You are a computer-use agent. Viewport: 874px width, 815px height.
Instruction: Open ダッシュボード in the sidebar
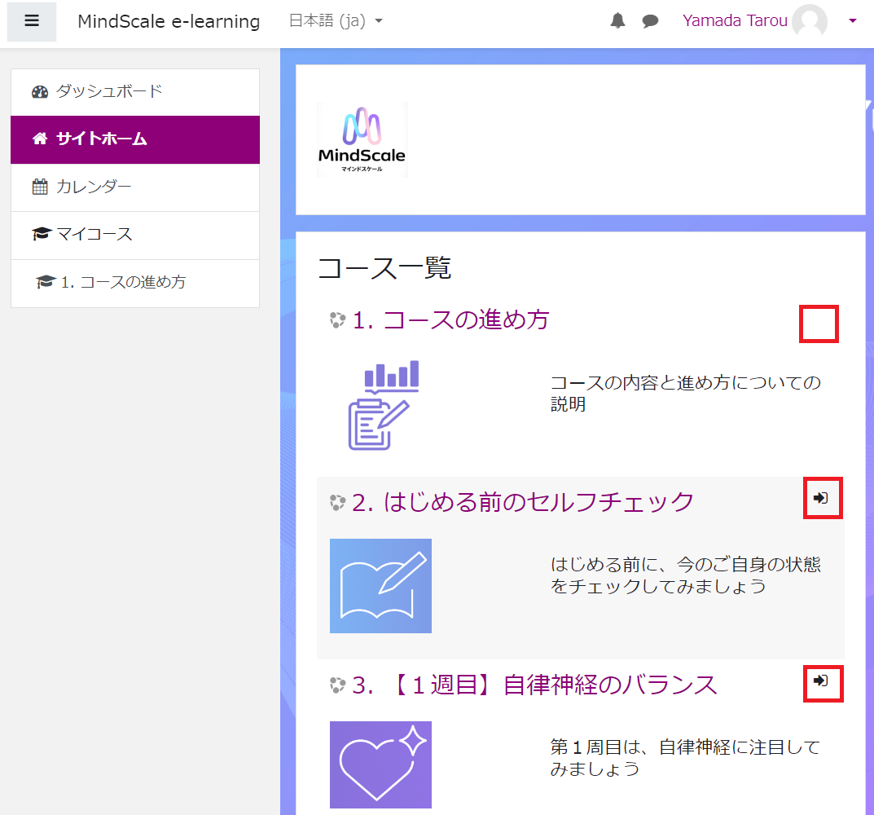click(x=135, y=92)
